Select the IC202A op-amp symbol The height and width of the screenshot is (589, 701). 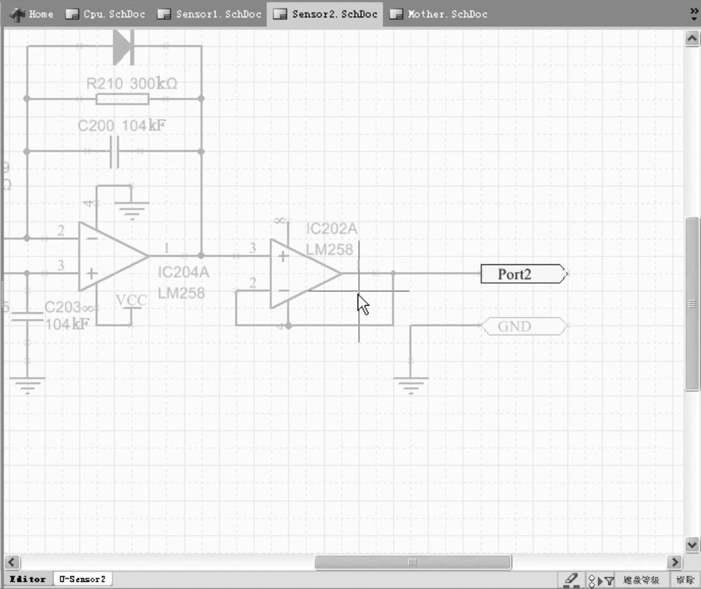click(305, 273)
